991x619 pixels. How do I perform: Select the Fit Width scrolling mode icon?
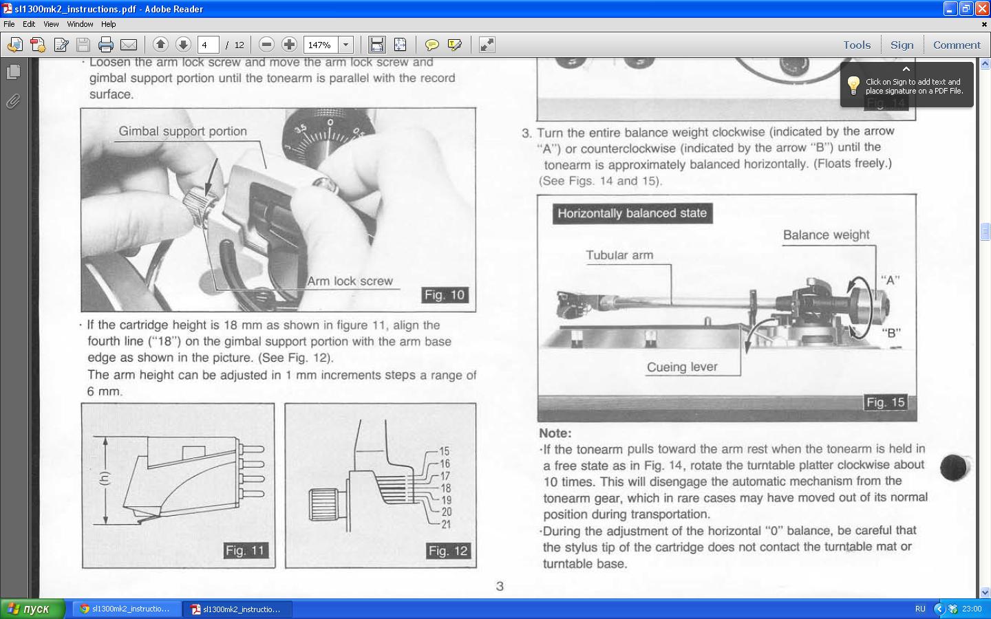(376, 45)
